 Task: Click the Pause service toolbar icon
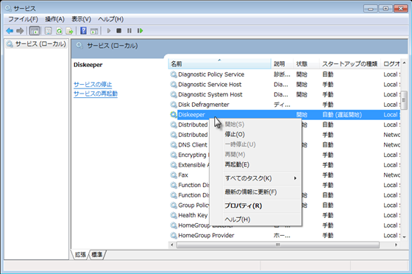(129, 31)
